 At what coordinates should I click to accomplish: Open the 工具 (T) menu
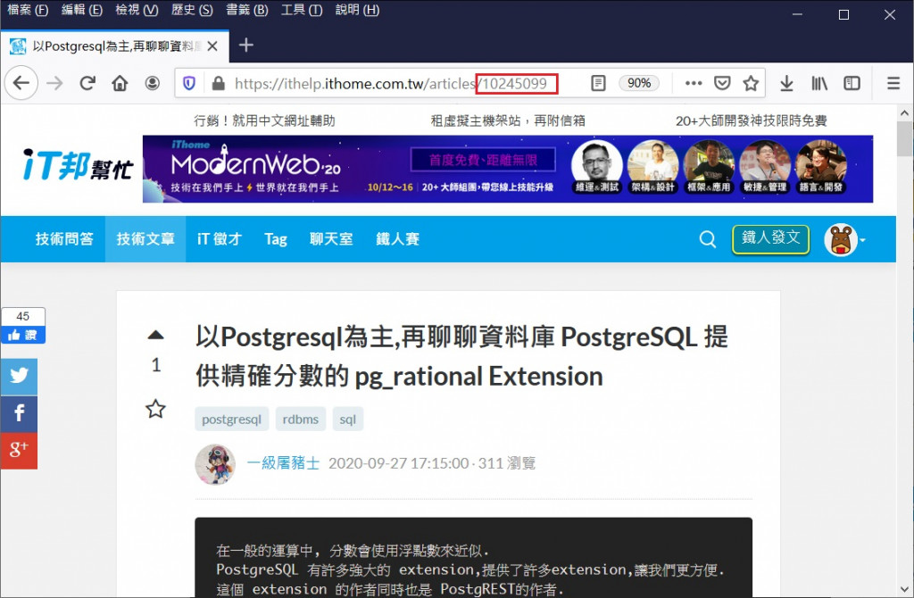click(x=302, y=10)
